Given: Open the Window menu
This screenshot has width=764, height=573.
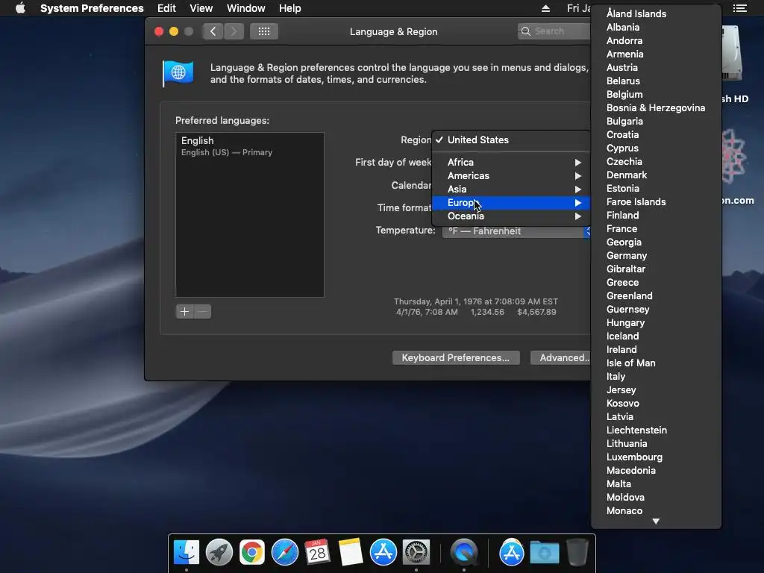Looking at the screenshot, I should pyautogui.click(x=246, y=8).
